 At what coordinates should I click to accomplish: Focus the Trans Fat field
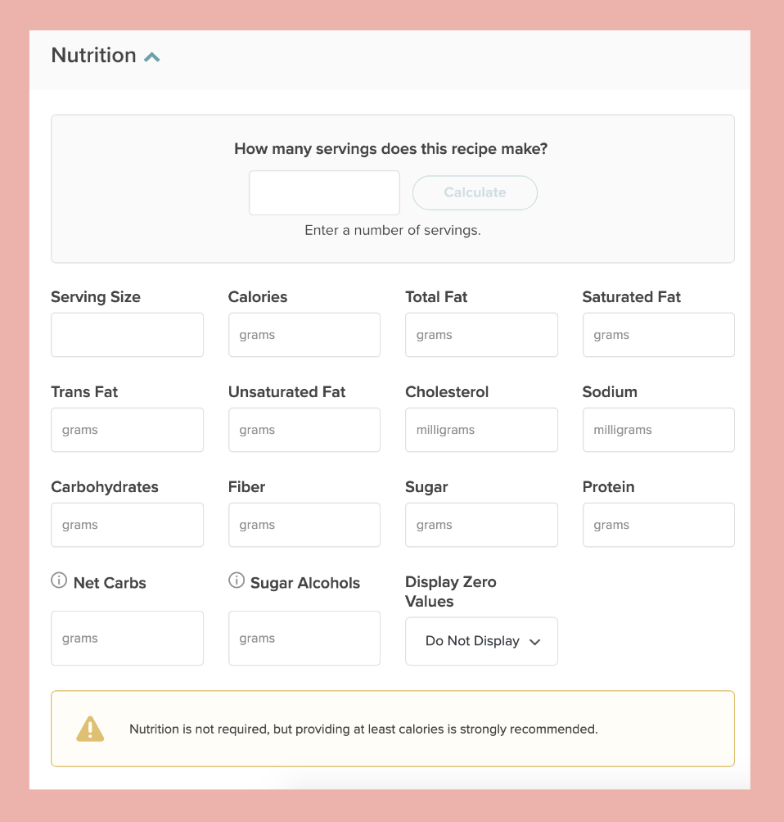[x=127, y=430]
